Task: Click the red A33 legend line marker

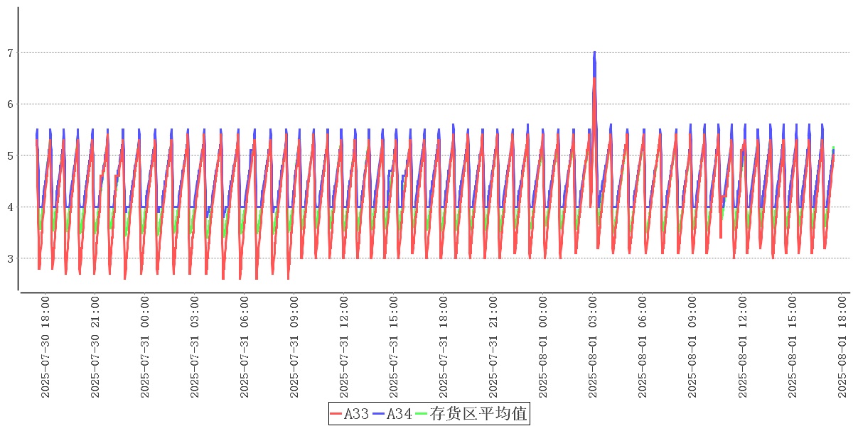Action: pos(337,413)
